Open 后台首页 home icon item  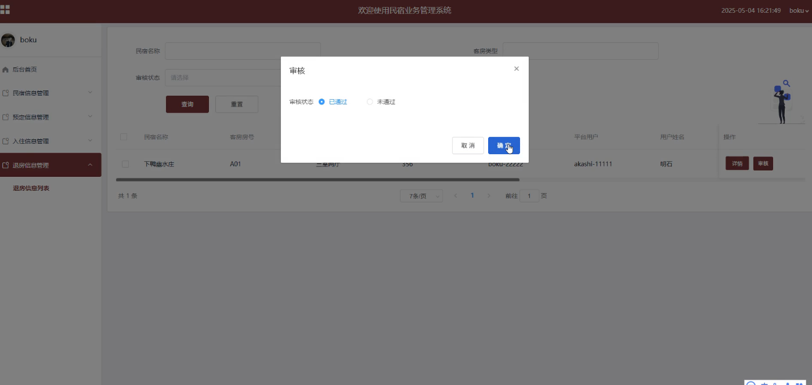click(x=6, y=70)
